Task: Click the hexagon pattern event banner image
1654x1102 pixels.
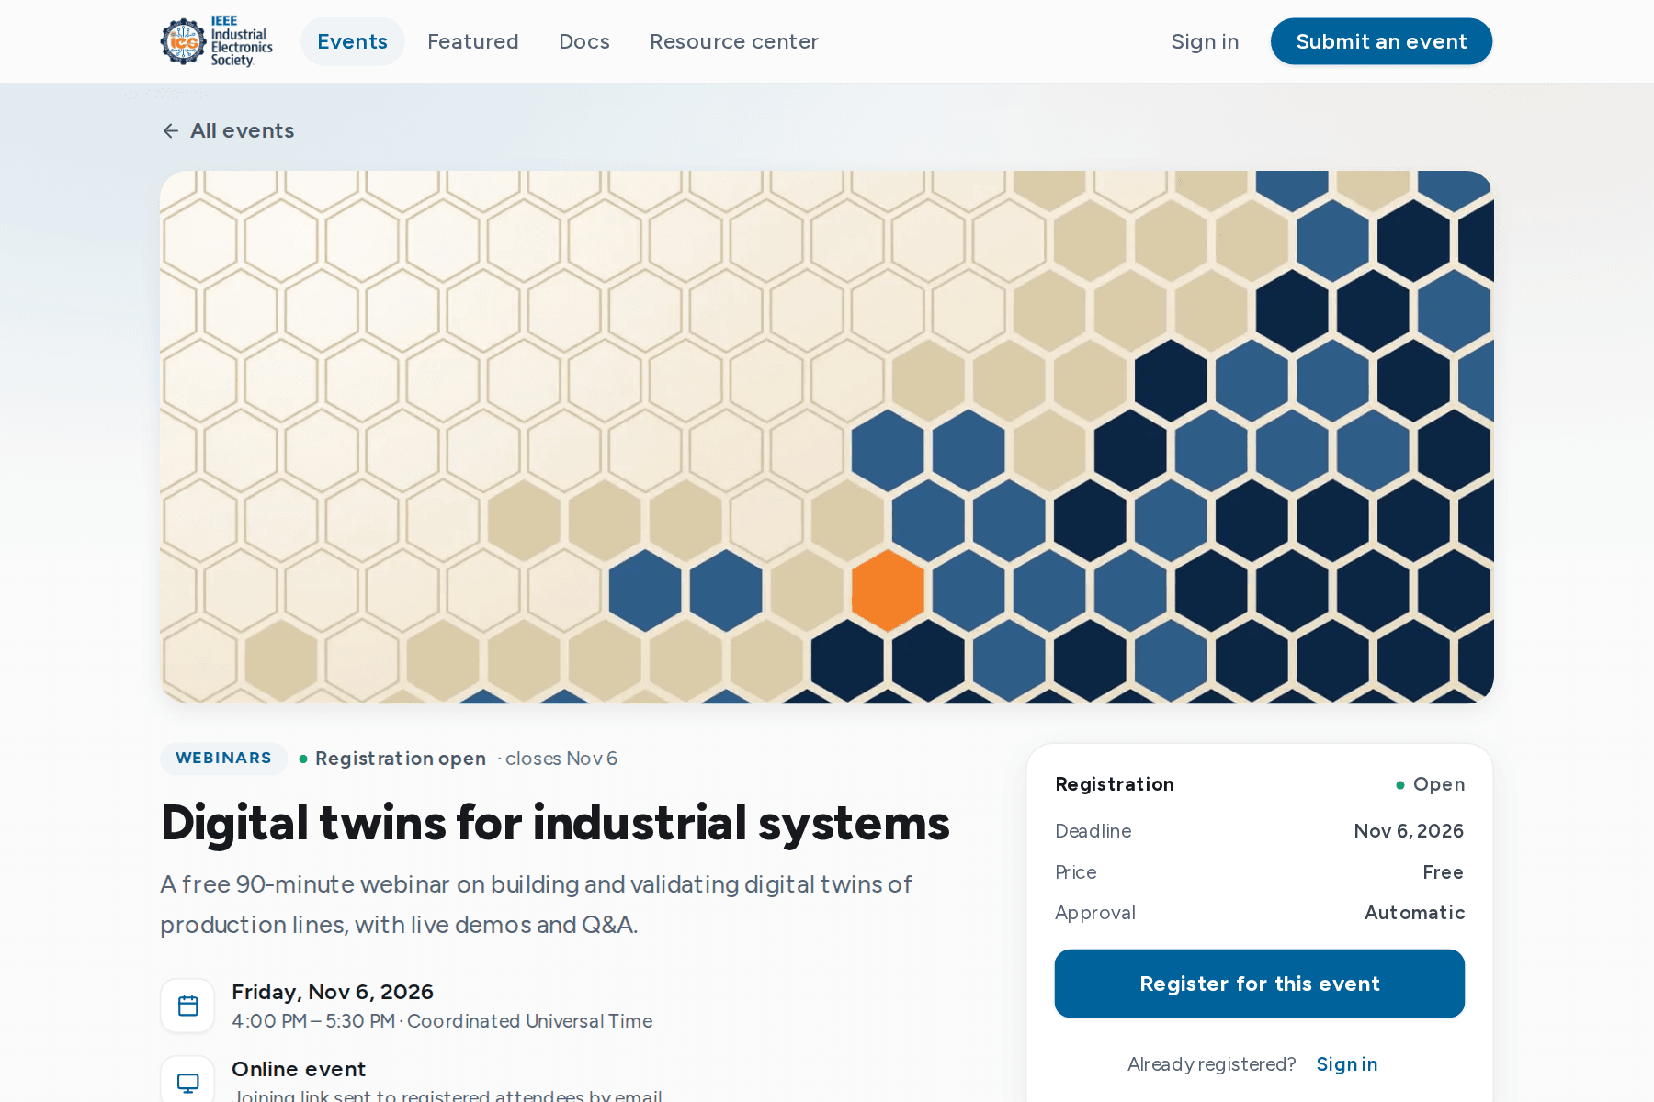Action: [x=827, y=437]
